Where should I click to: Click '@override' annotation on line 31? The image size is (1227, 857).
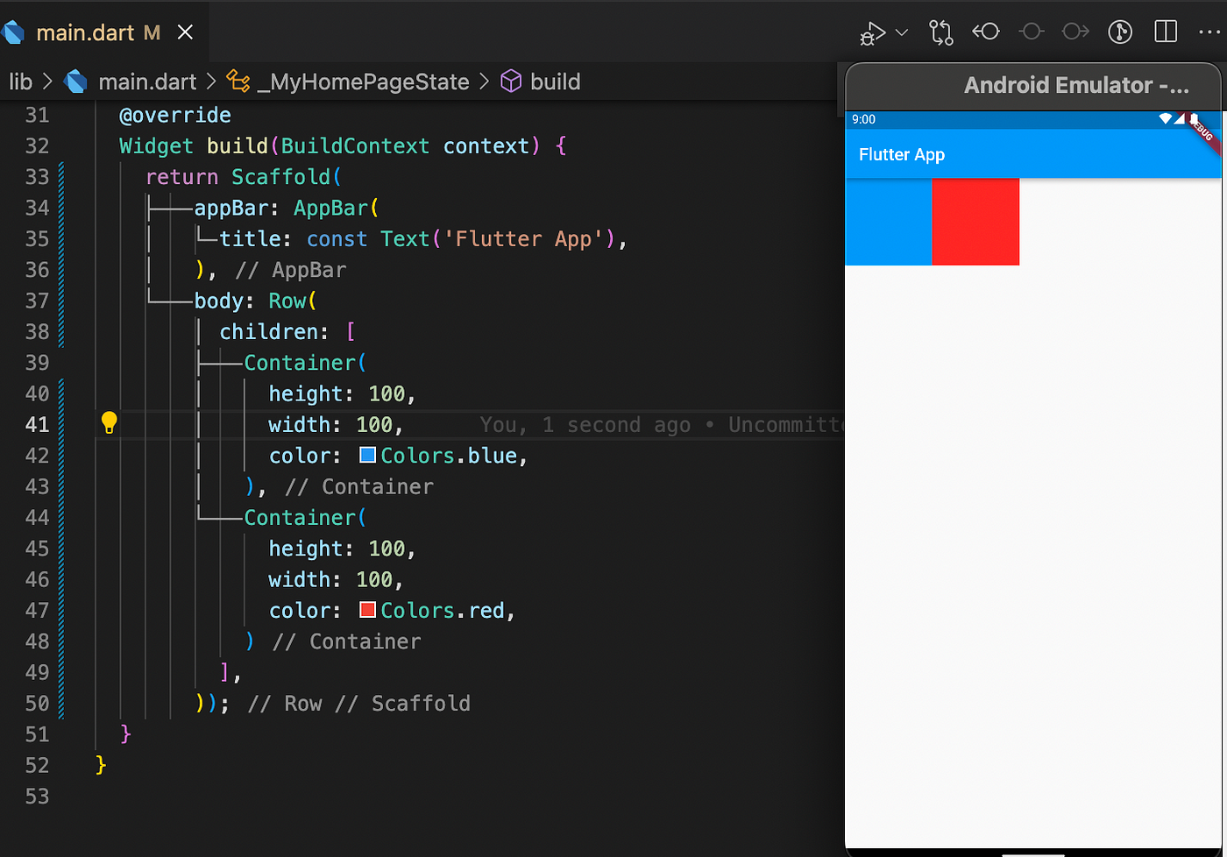pyautogui.click(x=175, y=115)
